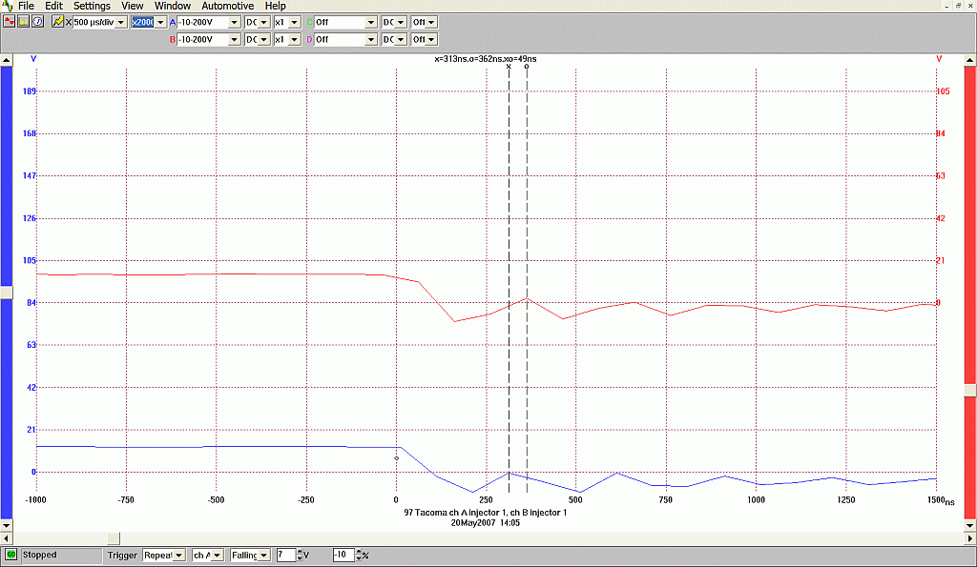The height and width of the screenshot is (567, 977).
Task: Click the time axis label 1500 ns
Action: (941, 500)
